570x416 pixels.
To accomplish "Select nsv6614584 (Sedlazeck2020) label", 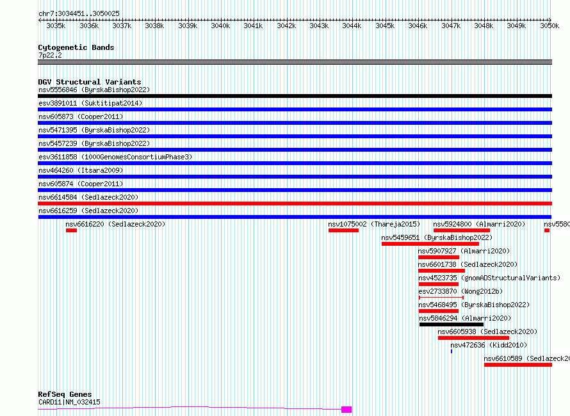I will click(88, 197).
